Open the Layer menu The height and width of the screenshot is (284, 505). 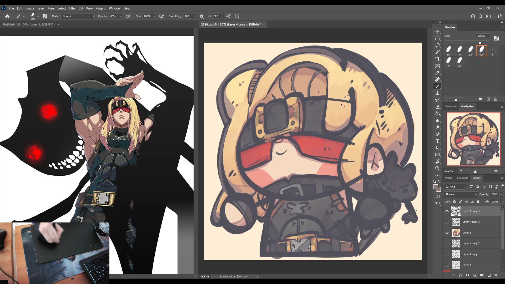coord(41,8)
